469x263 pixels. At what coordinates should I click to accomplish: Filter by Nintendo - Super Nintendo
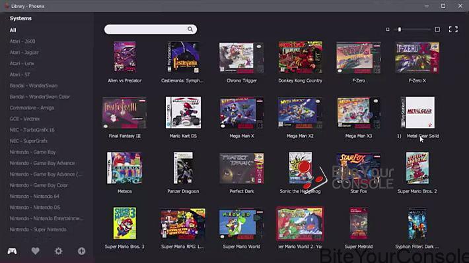38,229
